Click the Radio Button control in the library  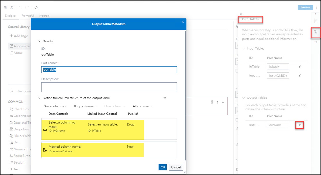20,156
